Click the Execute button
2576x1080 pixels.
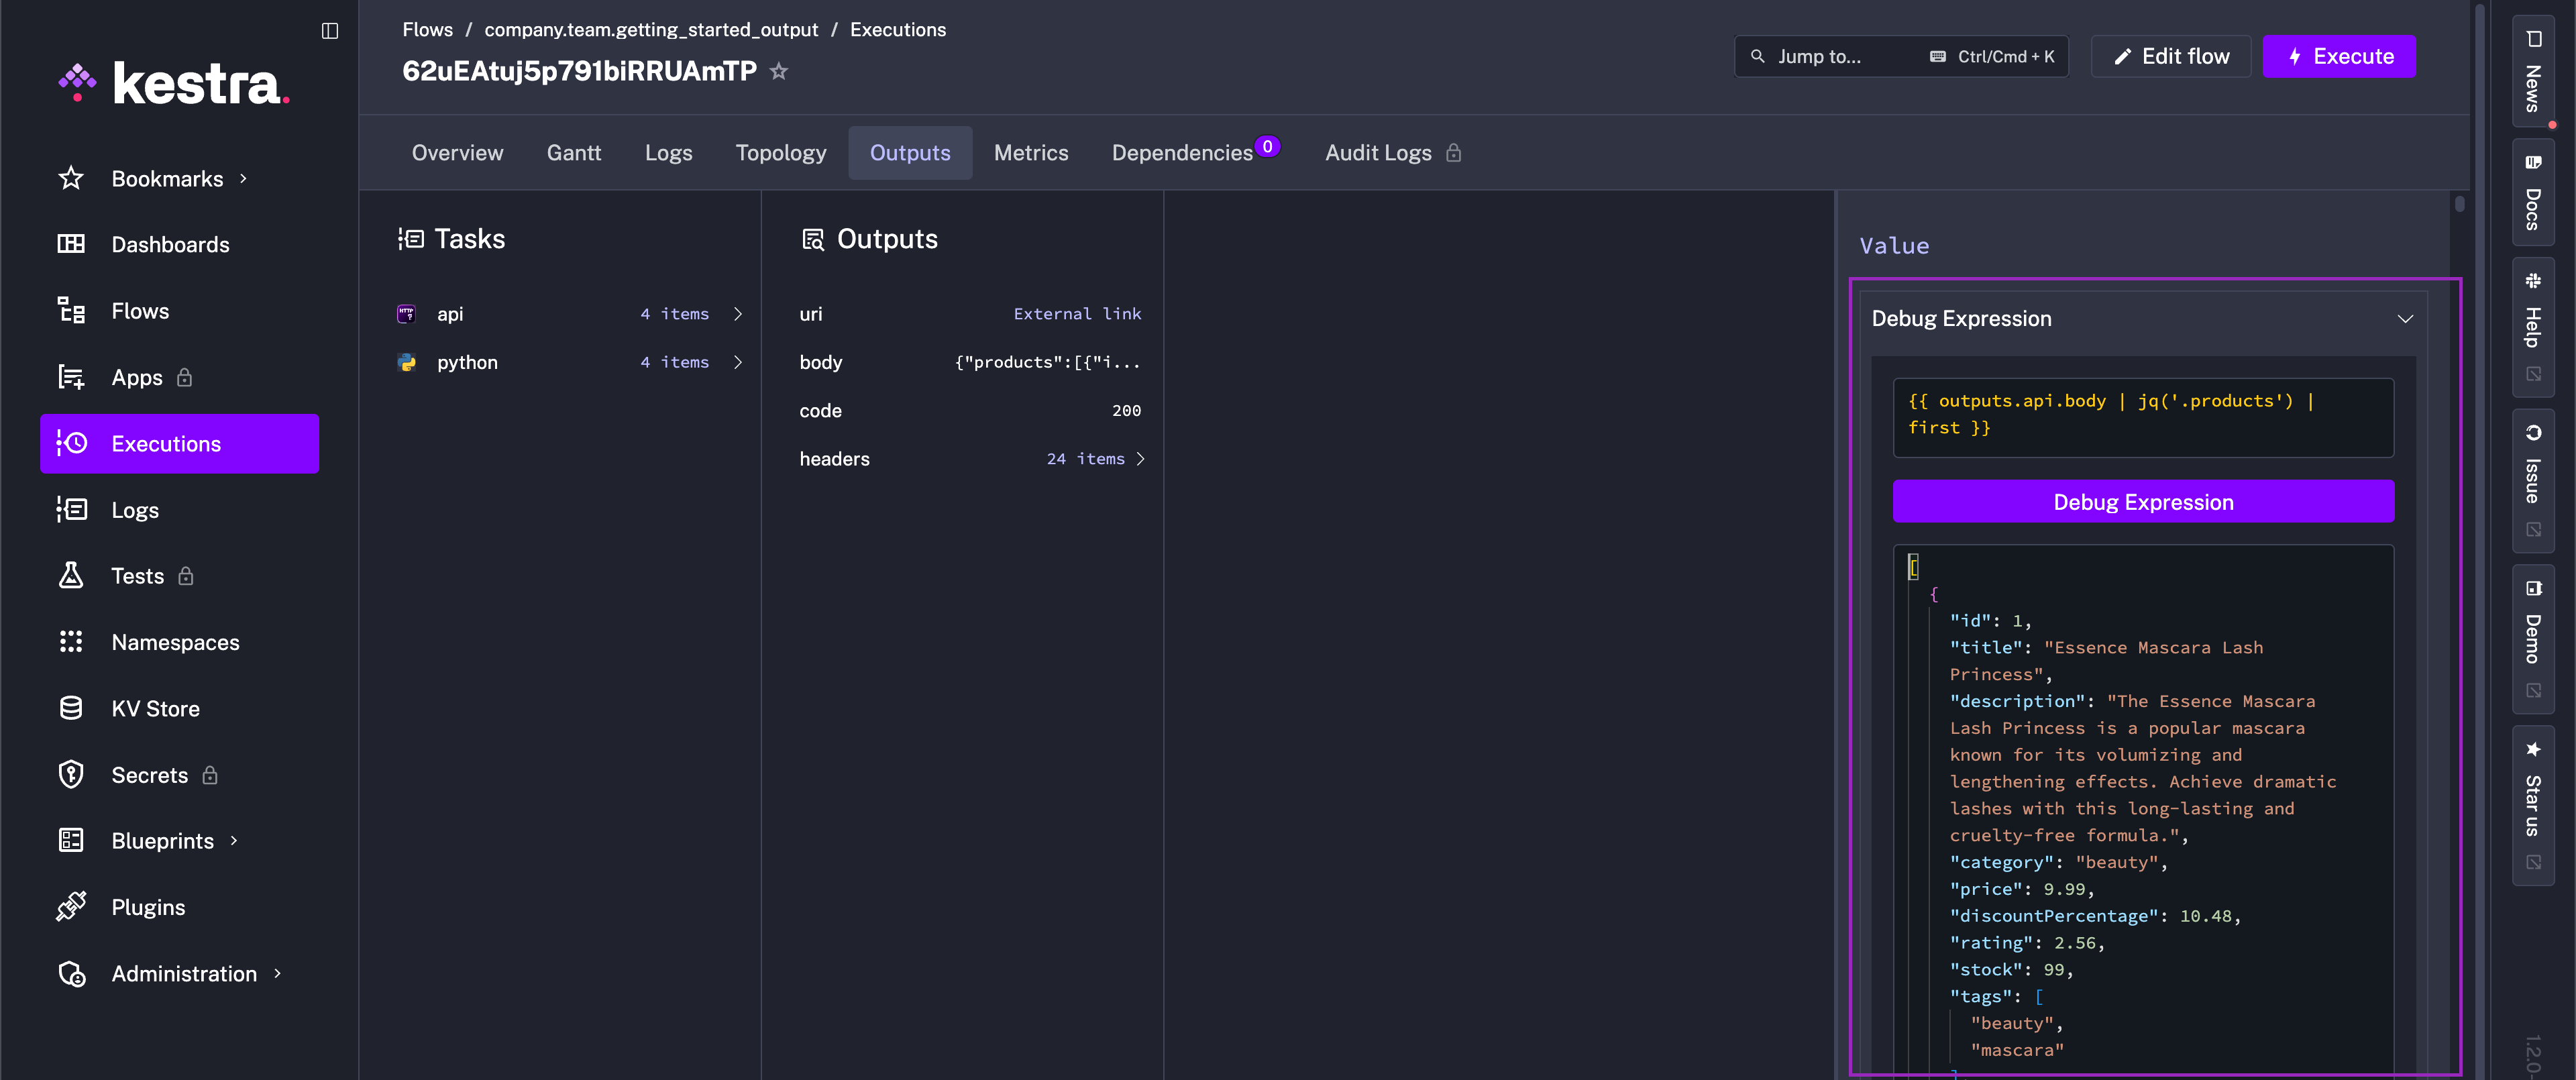(2339, 56)
